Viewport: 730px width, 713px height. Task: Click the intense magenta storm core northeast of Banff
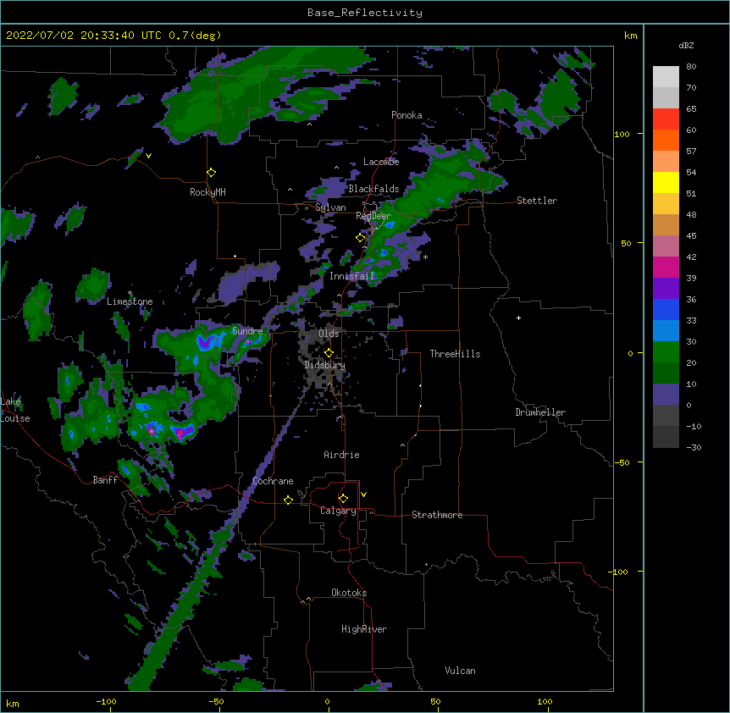[x=181, y=434]
